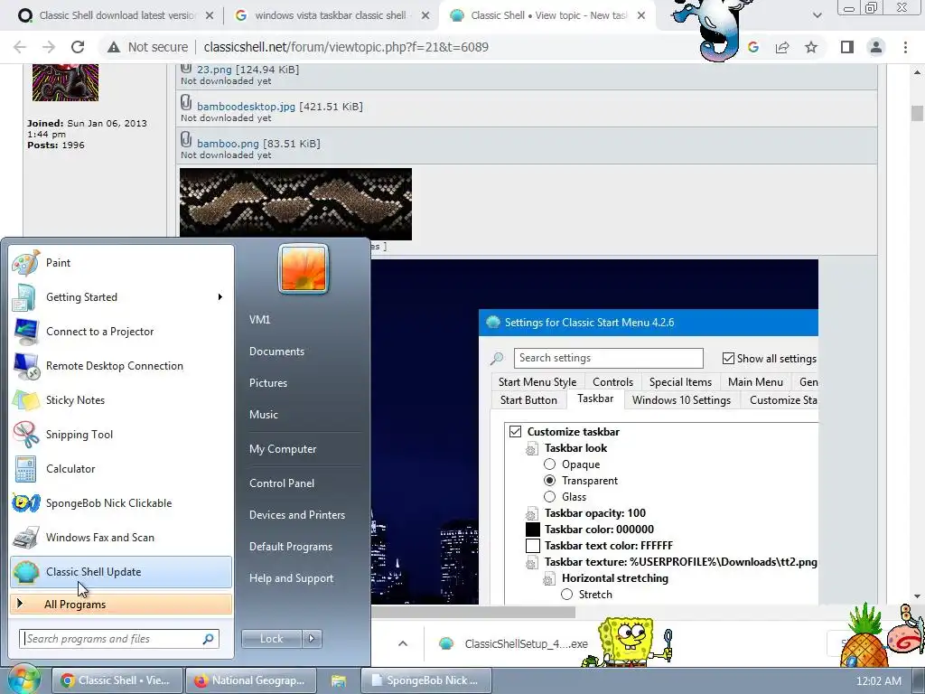Go forward in the browser
This screenshot has height=694, width=925.
pos(49,47)
